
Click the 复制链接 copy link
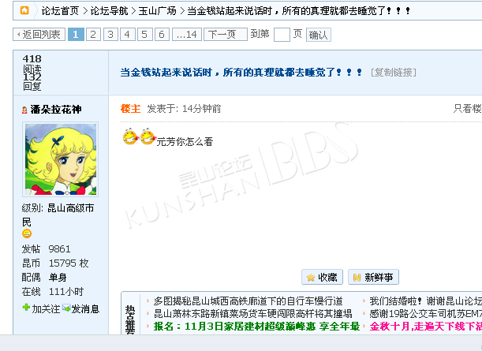(x=394, y=73)
